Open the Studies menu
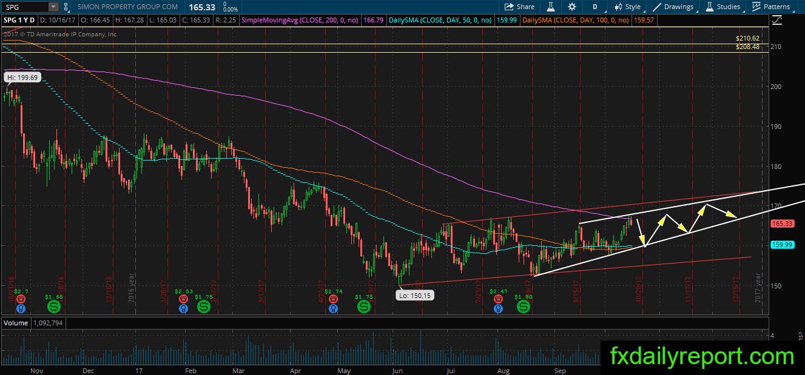Screen dimensions: 805x375 [722, 7]
